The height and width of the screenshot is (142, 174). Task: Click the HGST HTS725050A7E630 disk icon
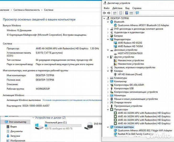(115, 53)
